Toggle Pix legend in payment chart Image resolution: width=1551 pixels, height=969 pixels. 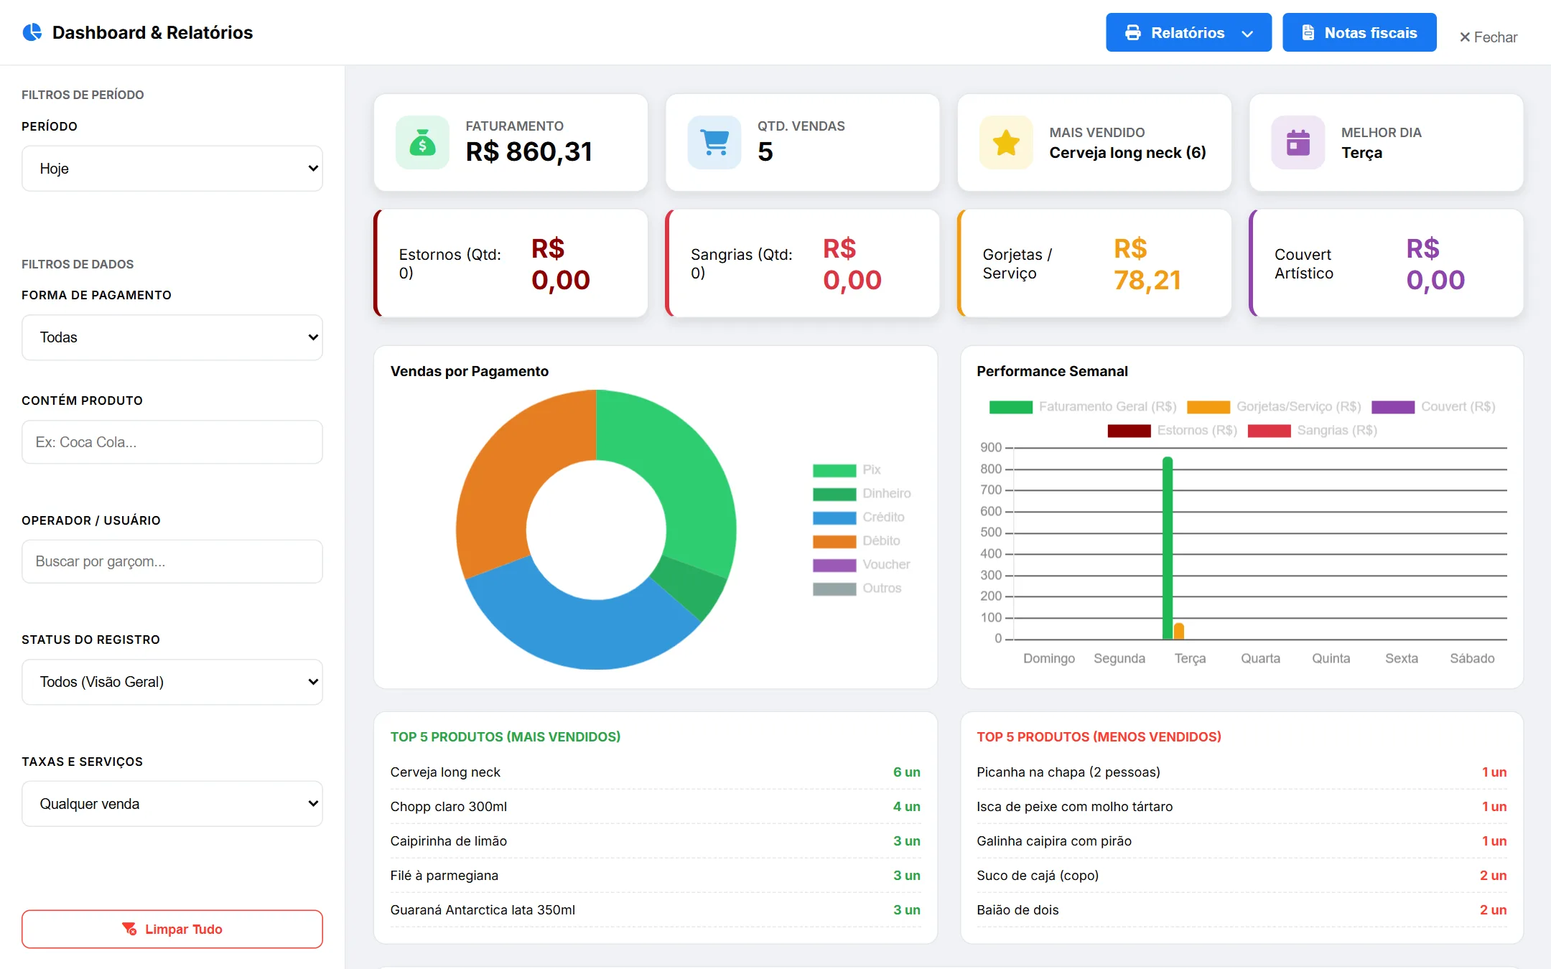tap(847, 470)
